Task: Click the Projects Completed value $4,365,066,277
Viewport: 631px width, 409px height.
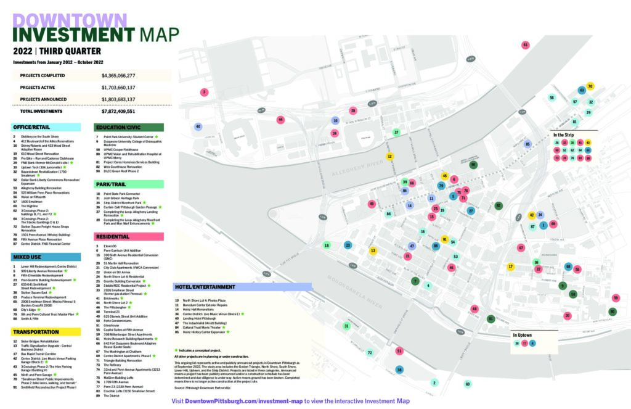Action: coord(118,75)
